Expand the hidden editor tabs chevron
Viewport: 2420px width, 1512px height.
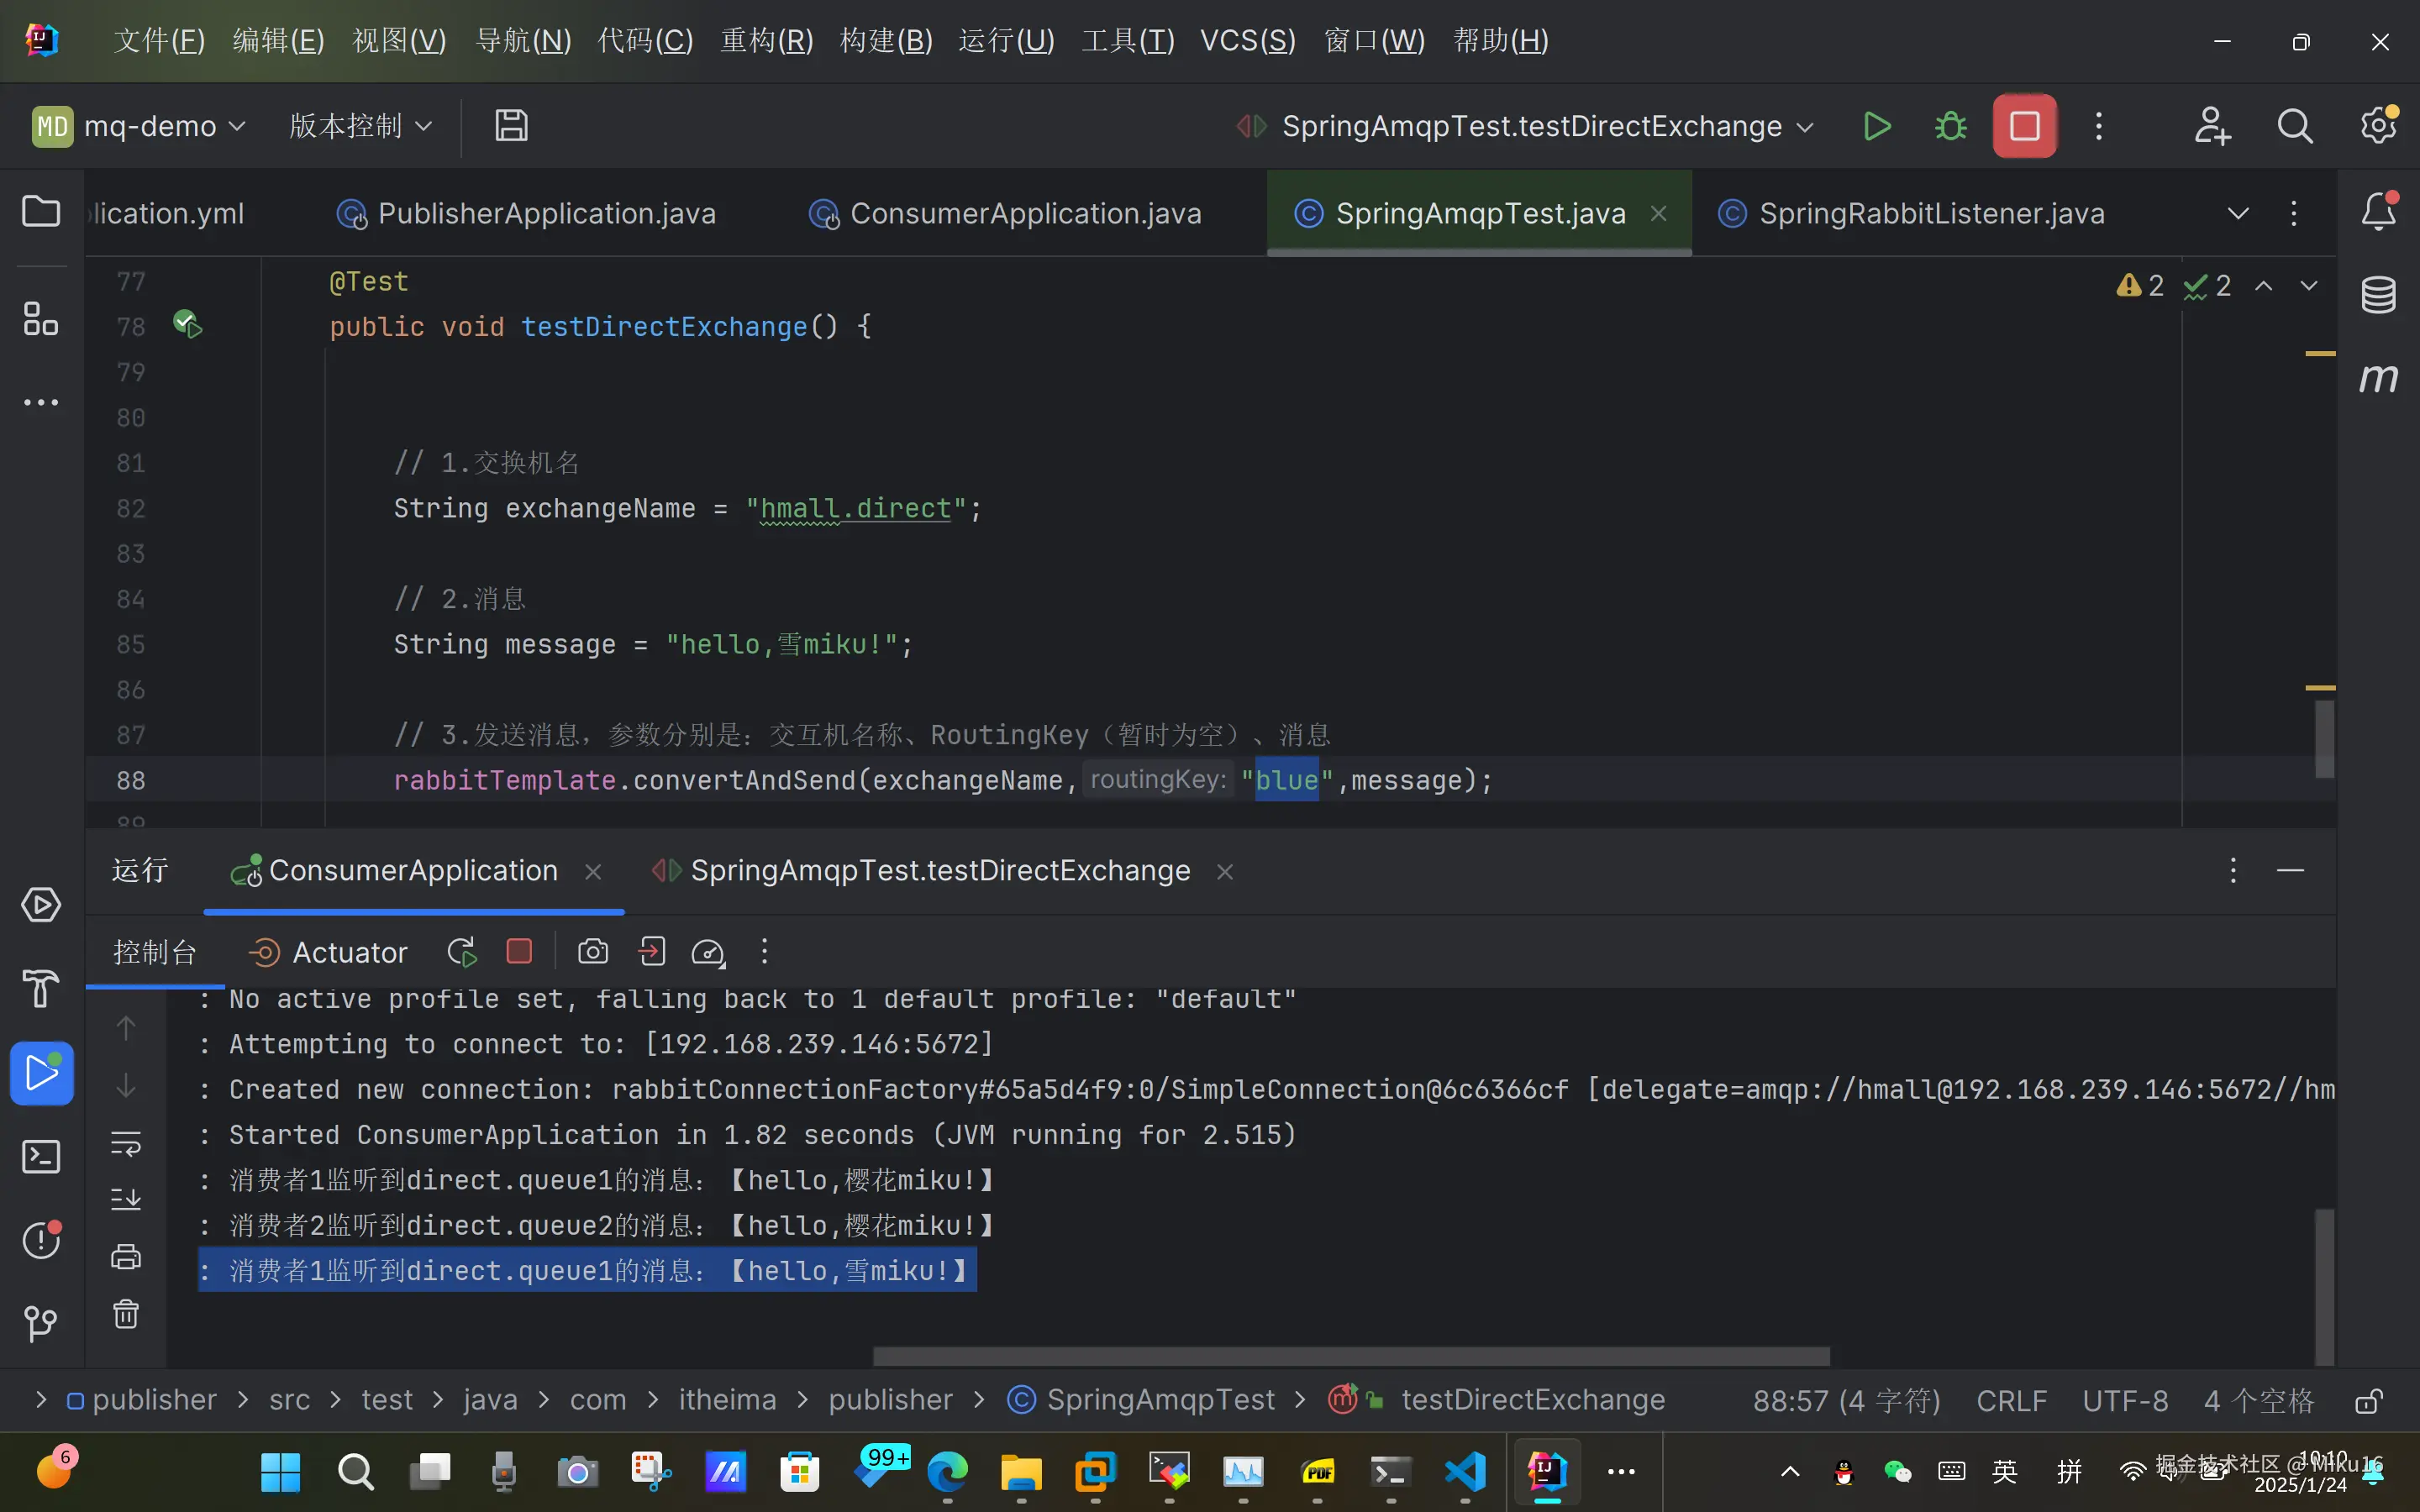click(x=2238, y=213)
